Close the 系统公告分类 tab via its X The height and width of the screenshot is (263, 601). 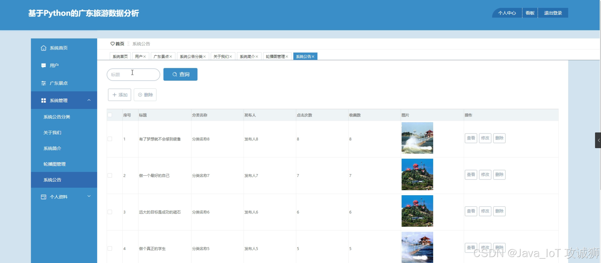[205, 56]
